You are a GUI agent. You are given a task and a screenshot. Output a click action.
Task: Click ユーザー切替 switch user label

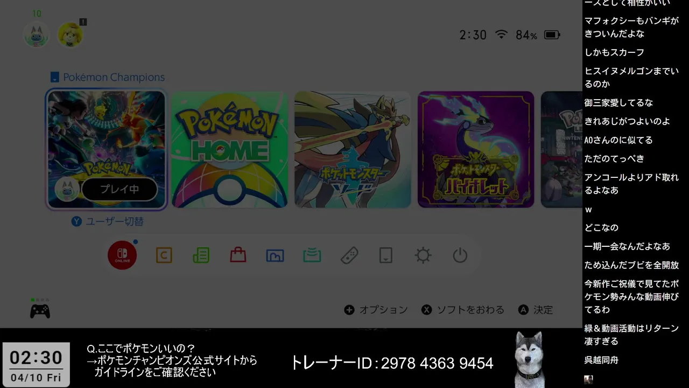115,221
